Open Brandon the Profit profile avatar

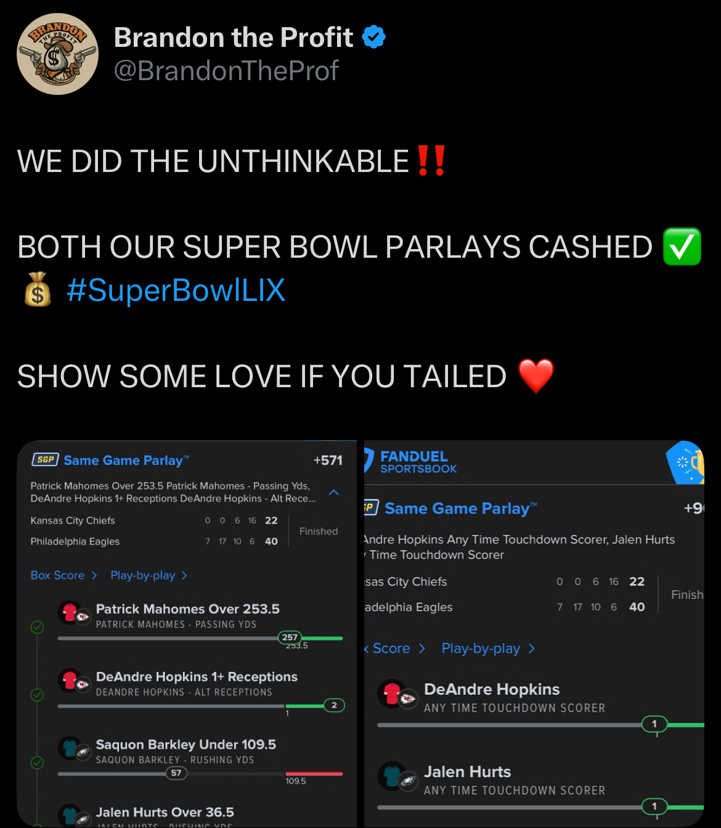click(57, 54)
